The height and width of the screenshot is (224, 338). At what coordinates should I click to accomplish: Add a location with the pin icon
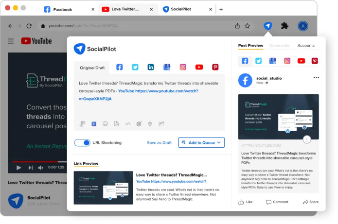[150, 124]
